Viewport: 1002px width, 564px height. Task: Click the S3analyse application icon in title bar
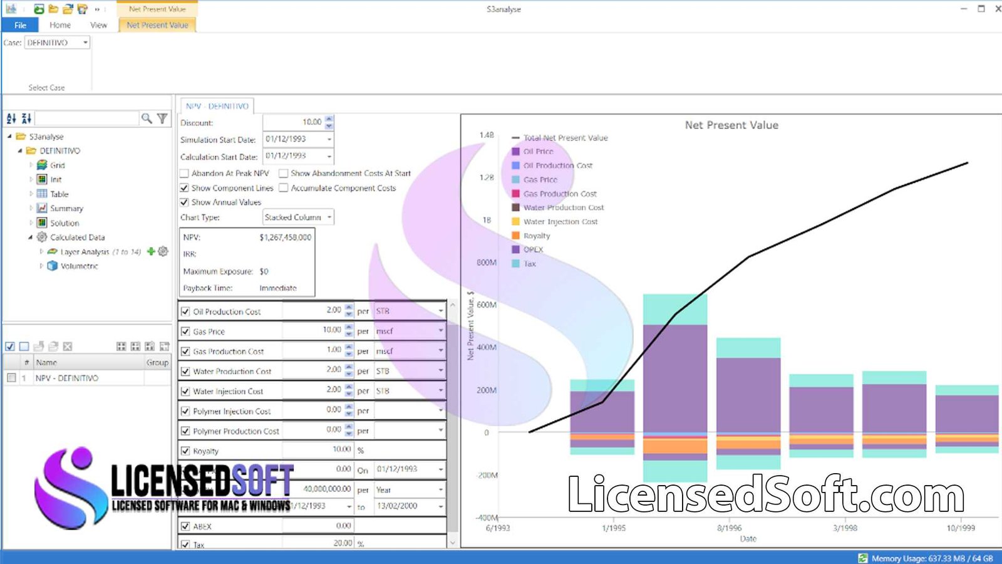tap(11, 9)
